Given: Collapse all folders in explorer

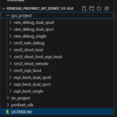Looking at the screenshot, I should 107,8.
